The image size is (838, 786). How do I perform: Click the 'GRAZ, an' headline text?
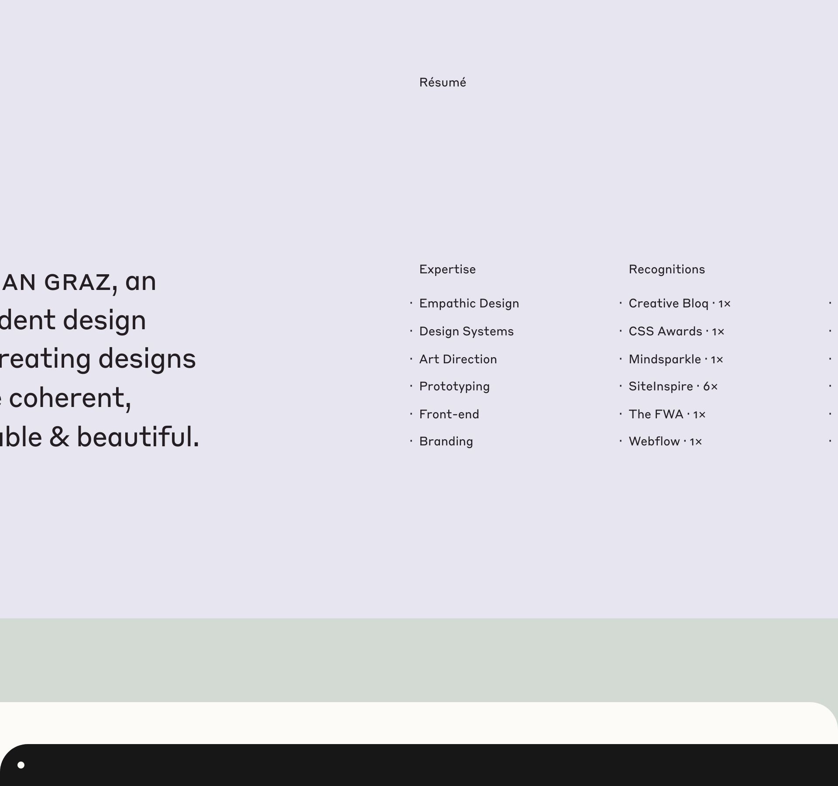[x=100, y=282]
